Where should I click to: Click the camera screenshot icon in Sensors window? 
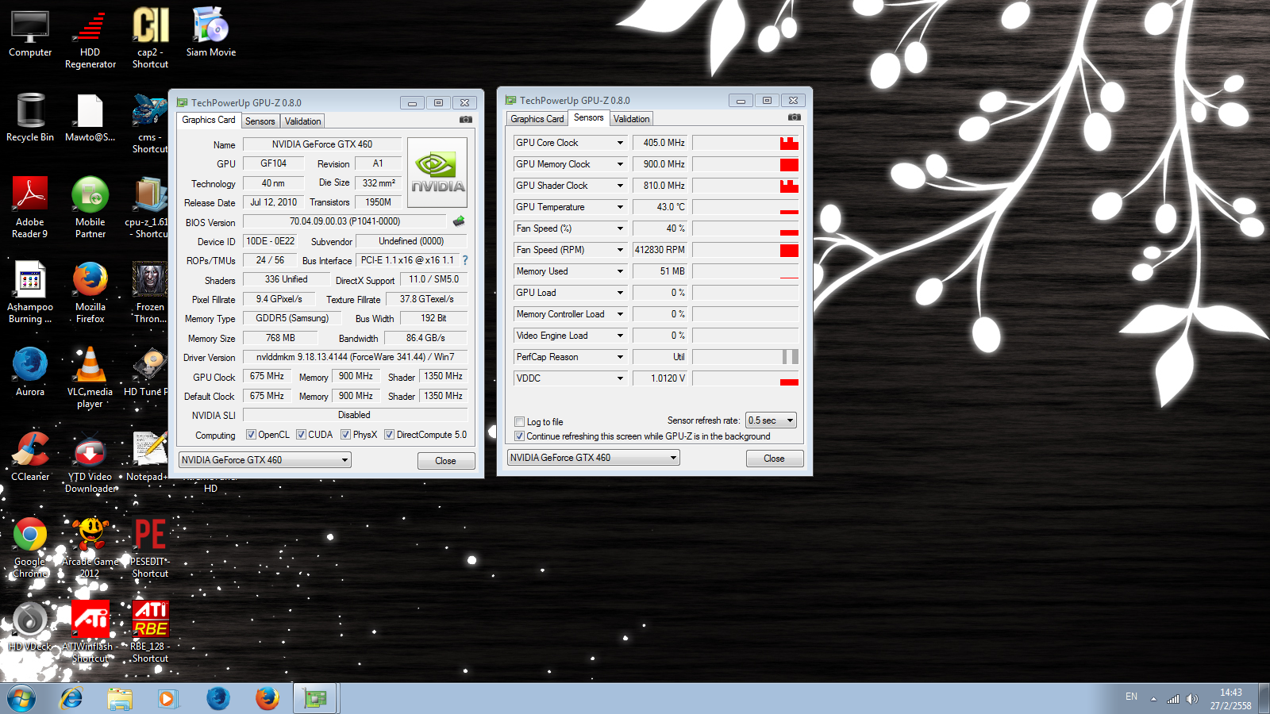pyautogui.click(x=795, y=117)
